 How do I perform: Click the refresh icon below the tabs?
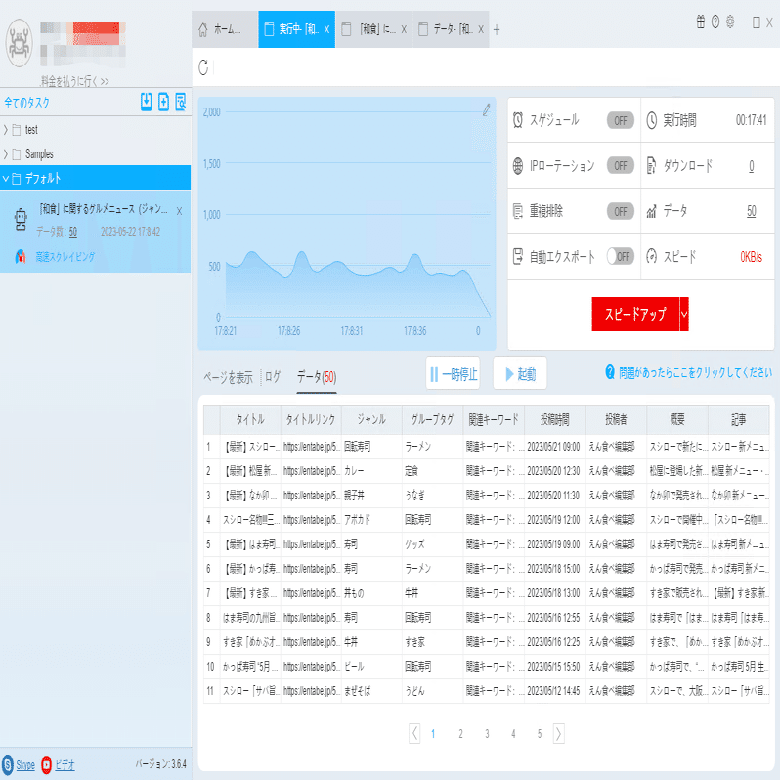point(203,67)
